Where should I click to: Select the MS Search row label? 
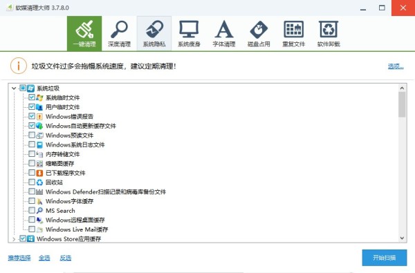tap(60, 211)
